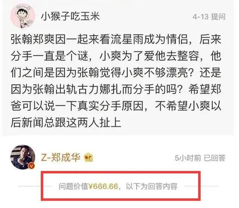Viewport: 239px width, 208px height.
Task: Open Z-郑成华's profile photo
Action: click(x=23, y=157)
